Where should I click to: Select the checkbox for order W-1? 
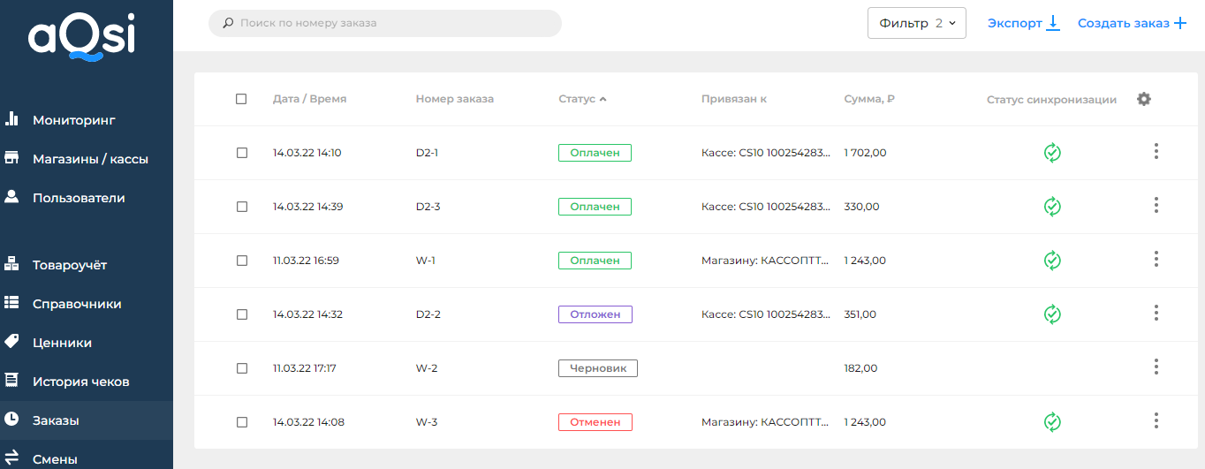click(x=242, y=261)
